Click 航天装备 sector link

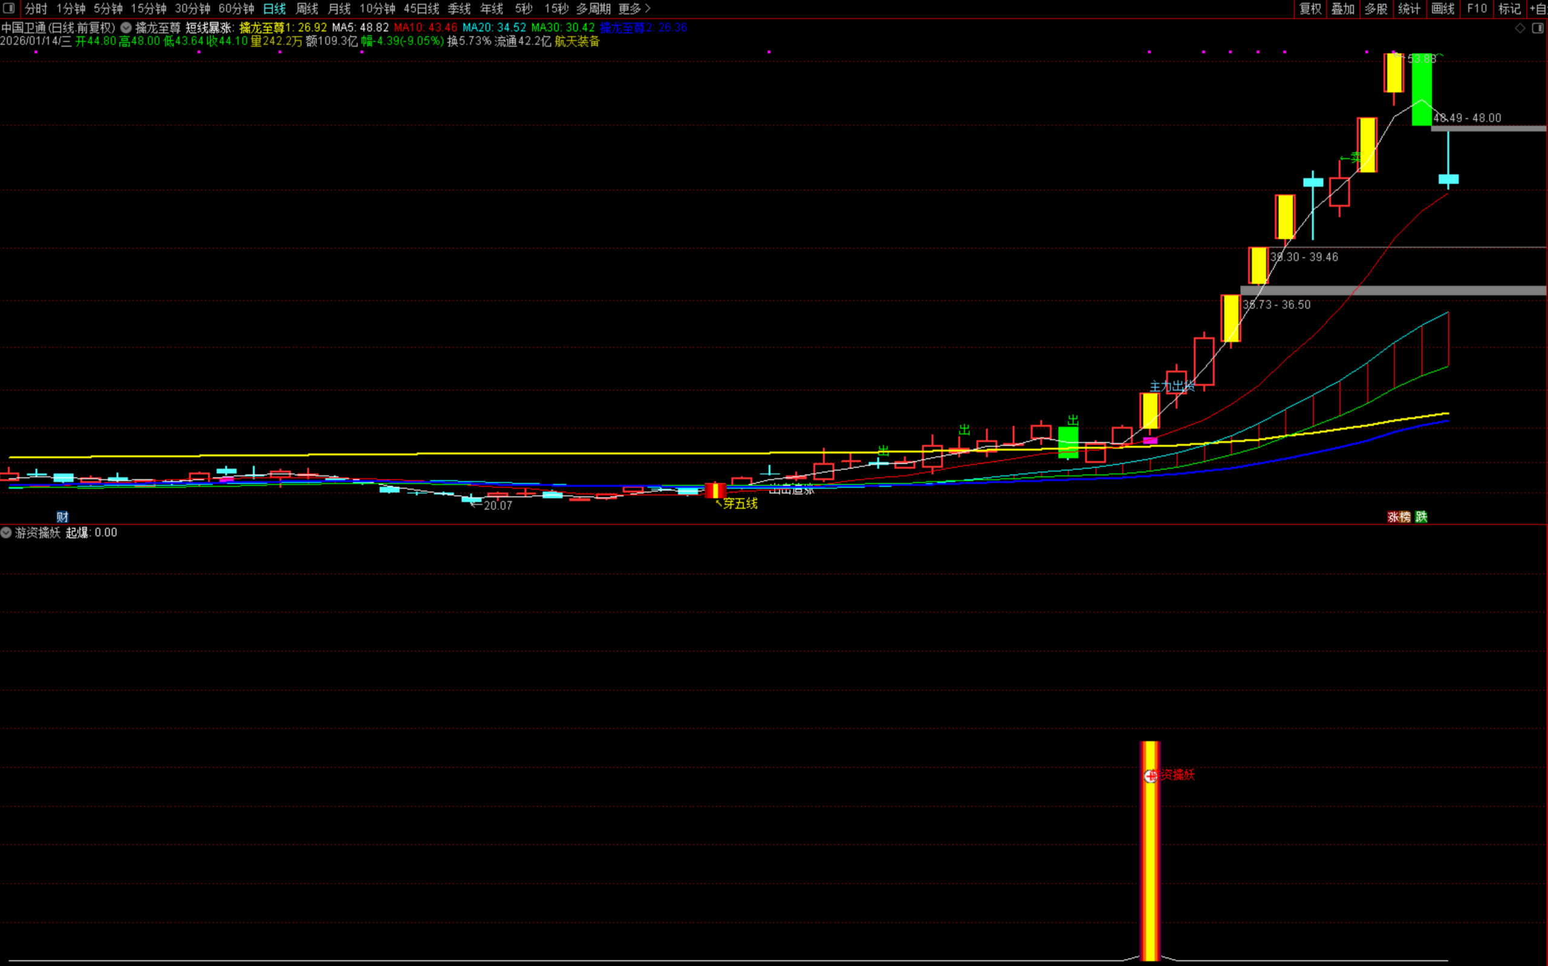577,42
